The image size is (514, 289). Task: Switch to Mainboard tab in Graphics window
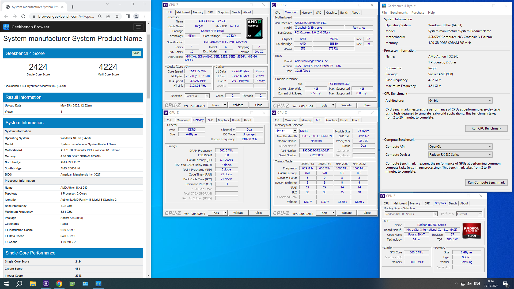click(x=400, y=203)
